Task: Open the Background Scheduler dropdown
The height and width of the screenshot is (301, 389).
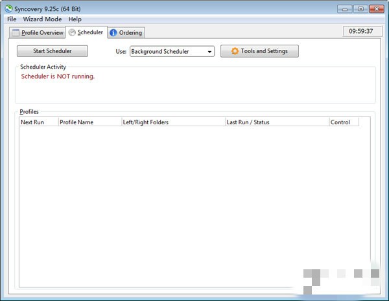Action: click(172, 52)
